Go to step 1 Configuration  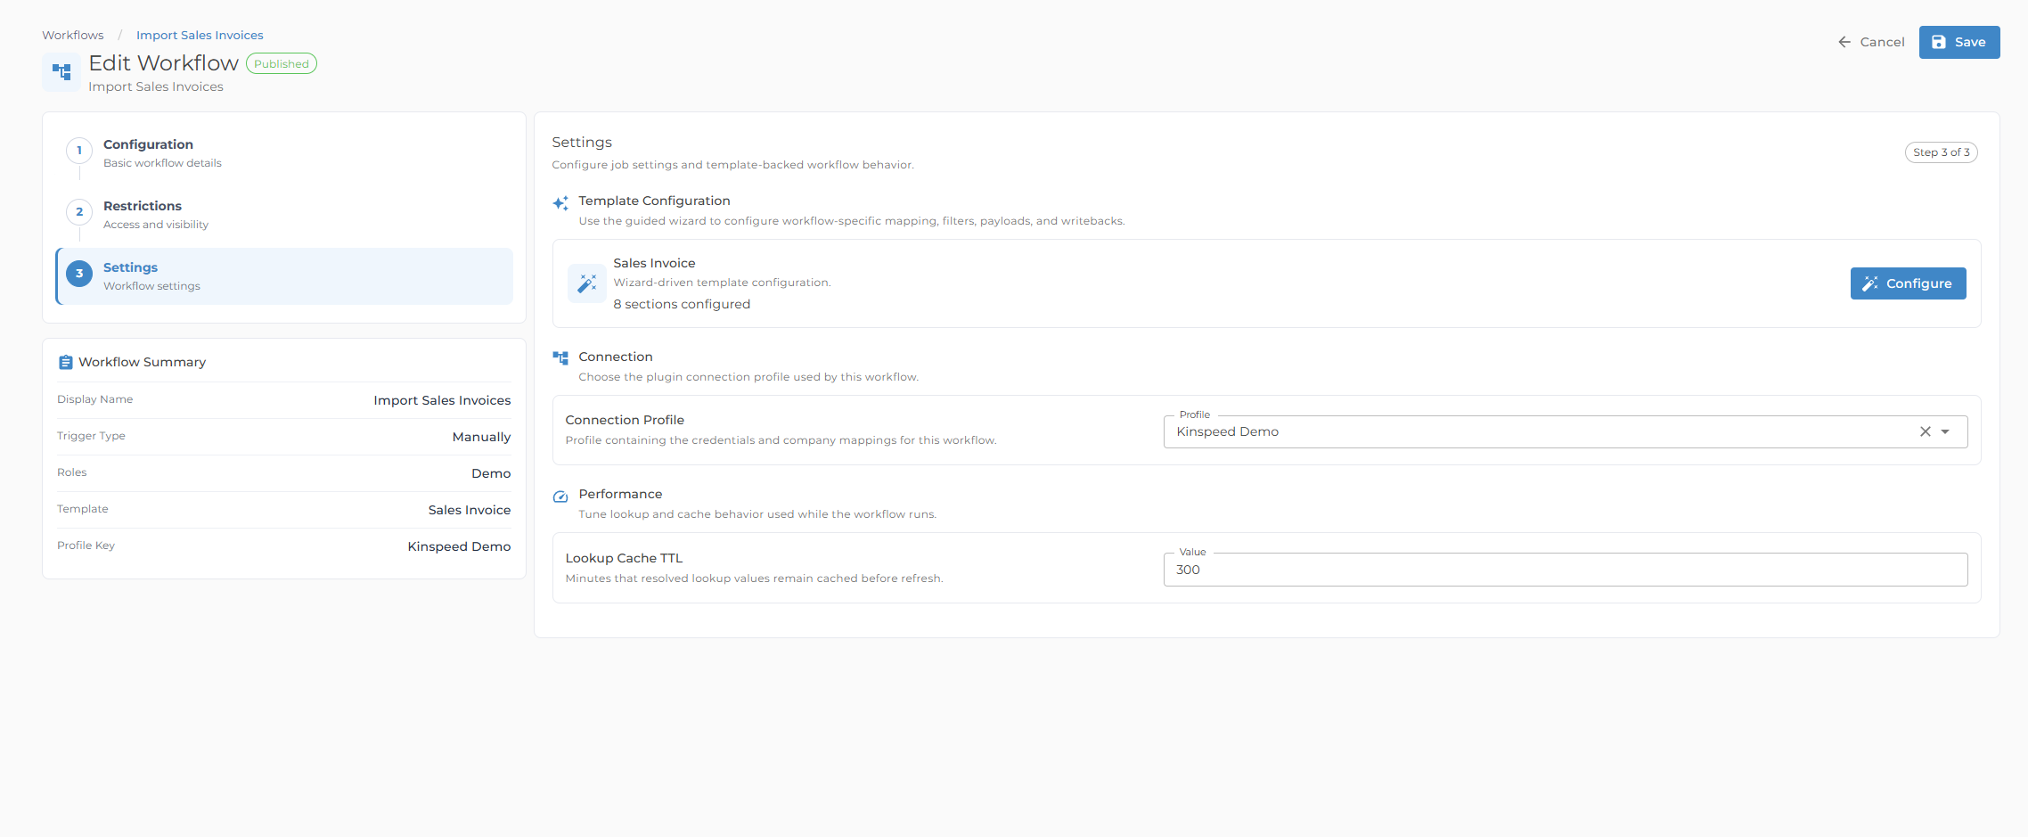click(x=284, y=152)
